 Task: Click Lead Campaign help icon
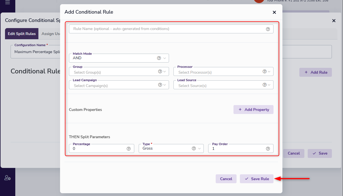point(160,85)
